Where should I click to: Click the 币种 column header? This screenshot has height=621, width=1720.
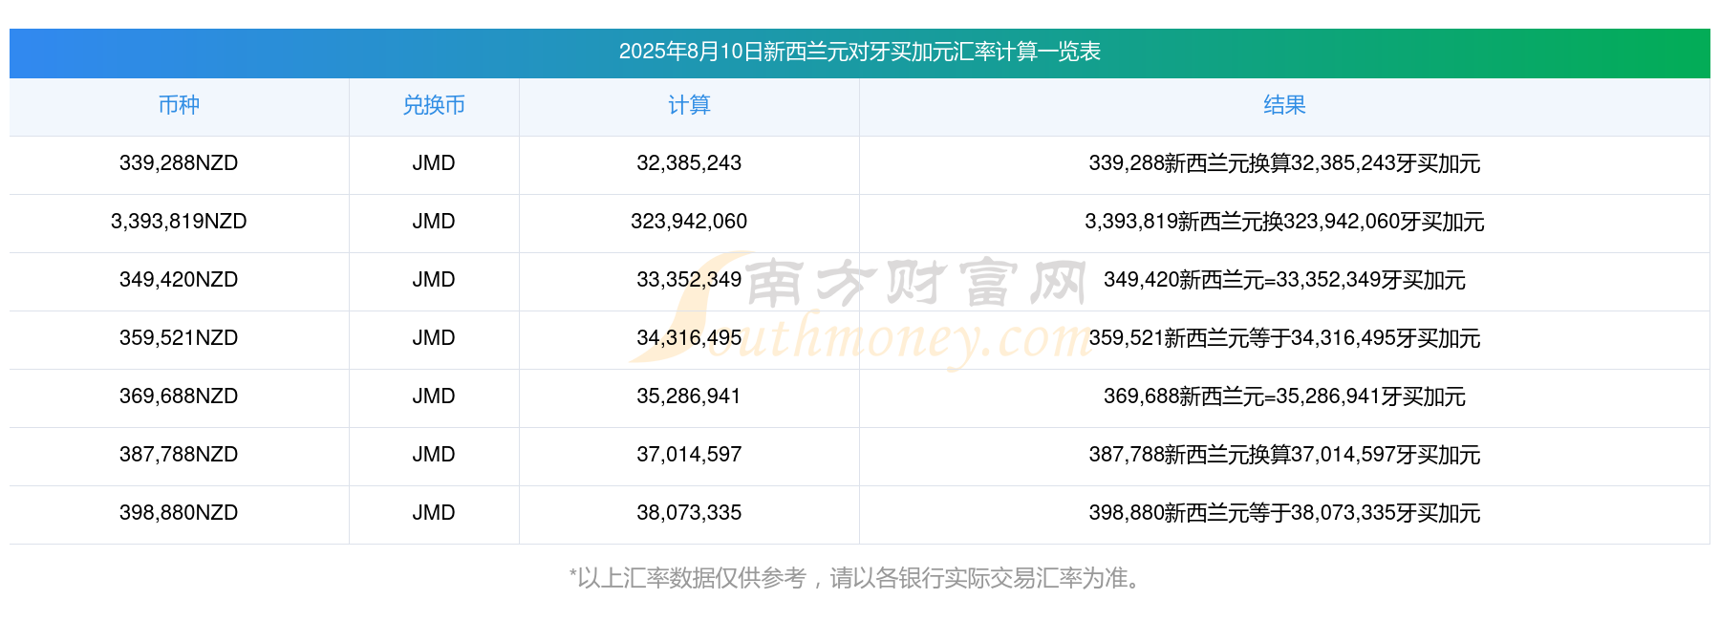179,105
